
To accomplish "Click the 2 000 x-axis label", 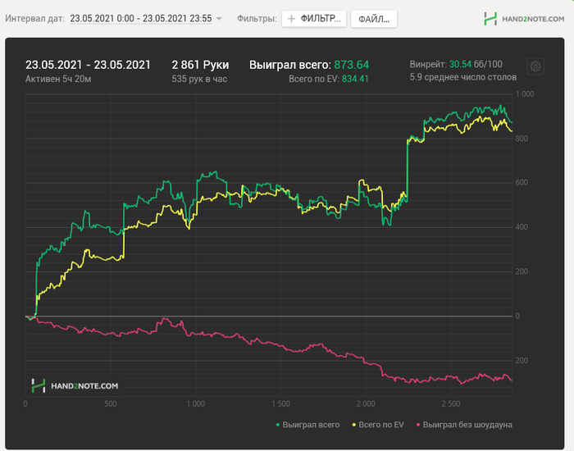I will [366, 403].
